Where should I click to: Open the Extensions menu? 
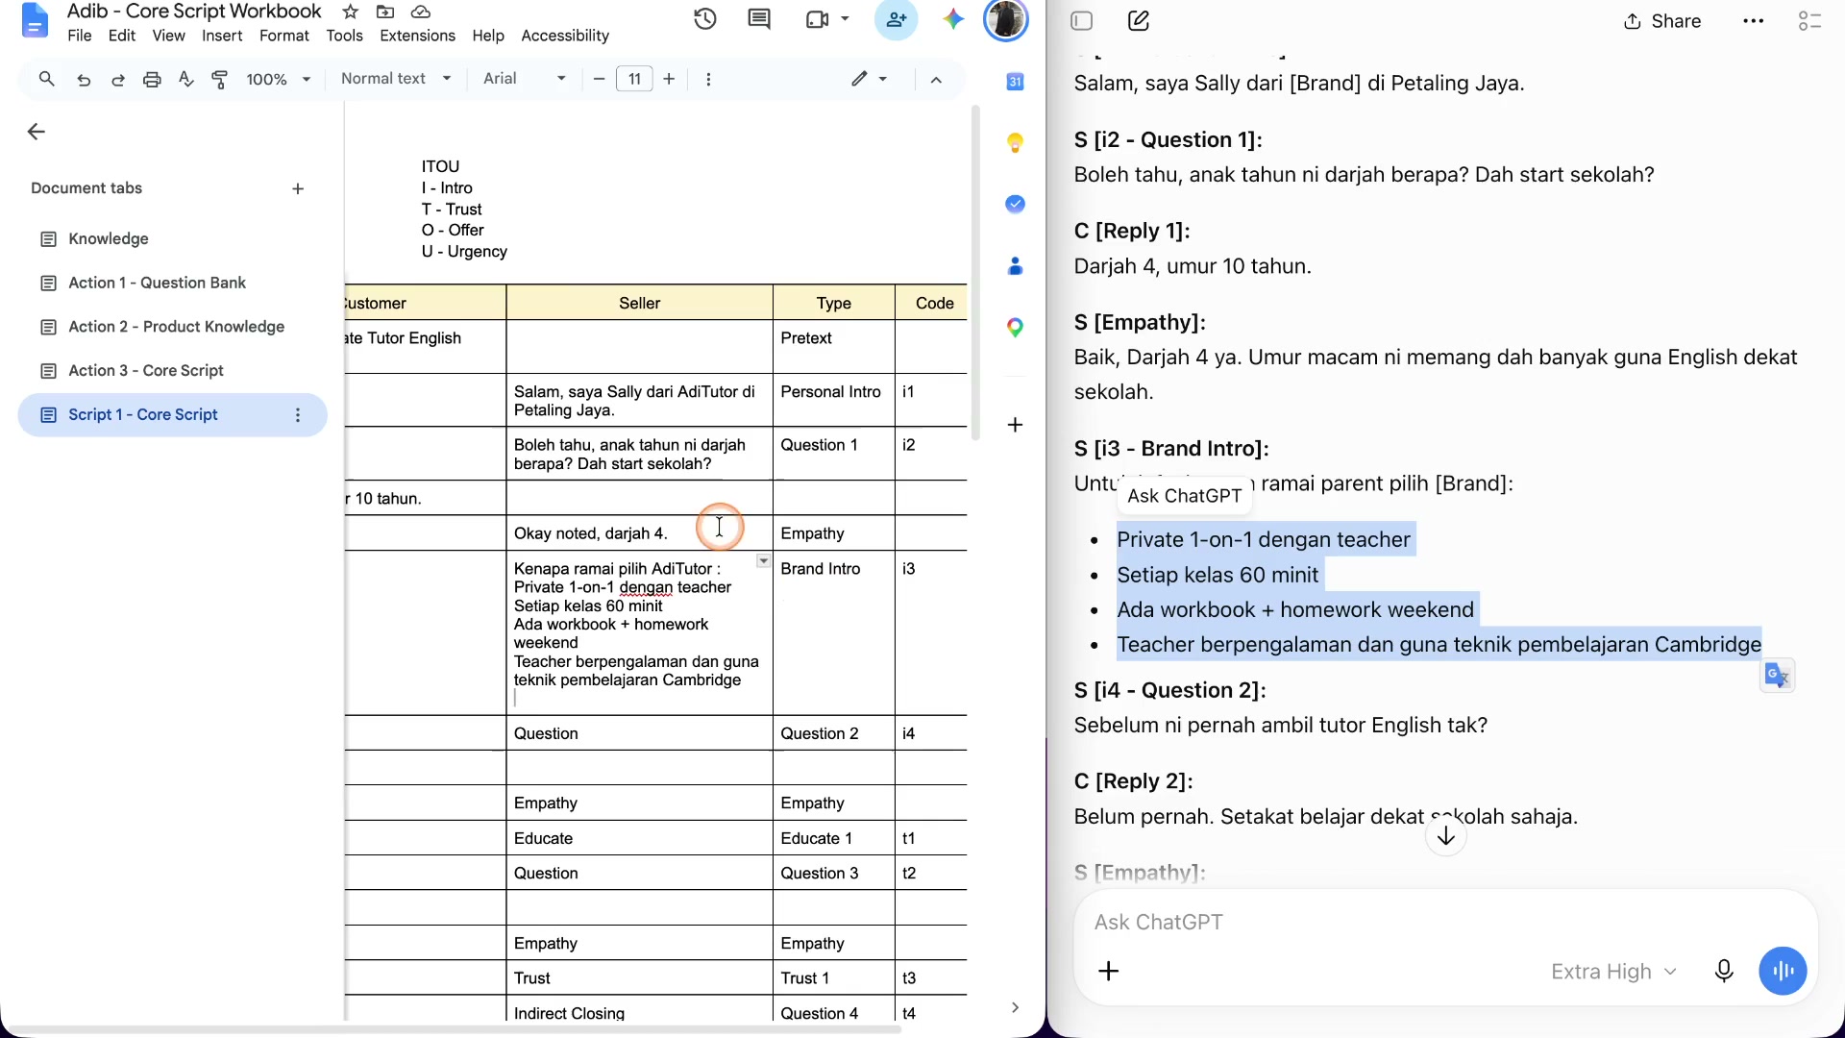click(x=417, y=36)
